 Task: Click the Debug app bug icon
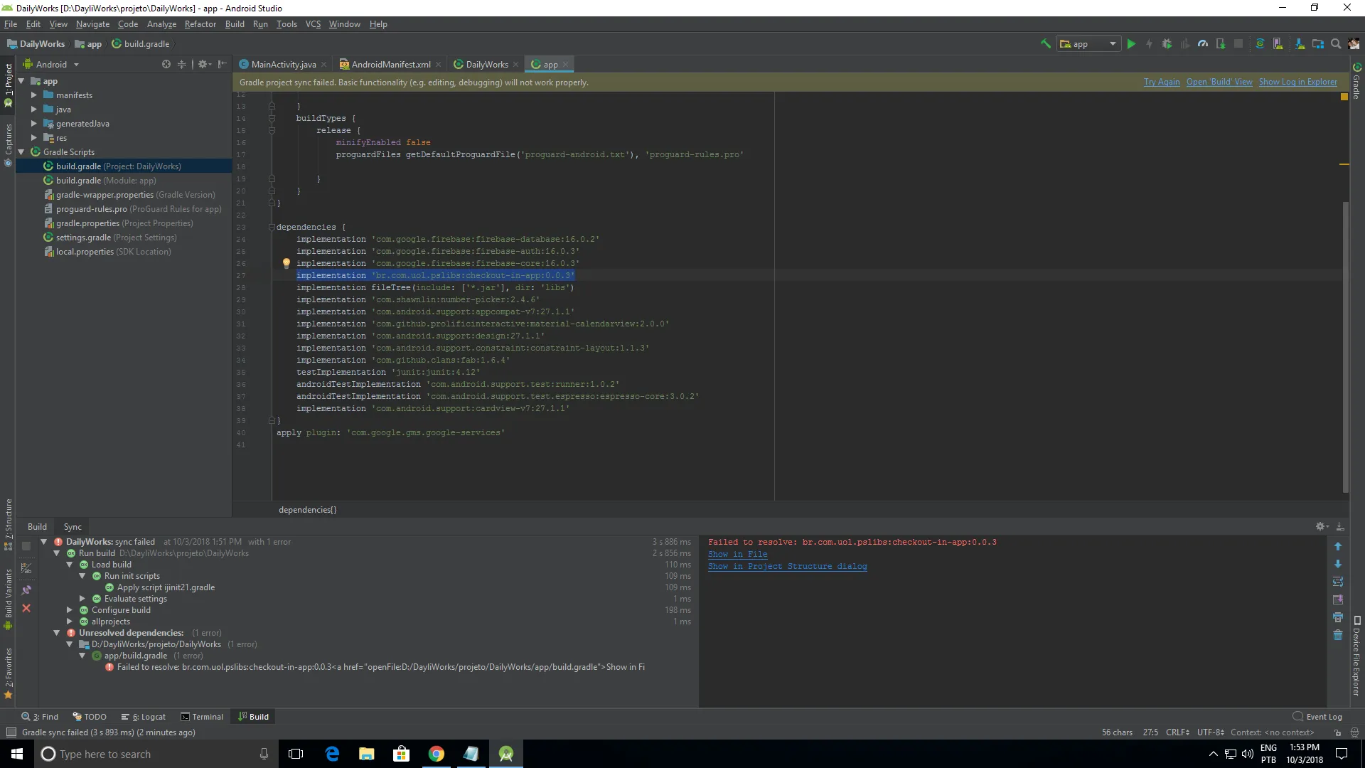click(1167, 44)
